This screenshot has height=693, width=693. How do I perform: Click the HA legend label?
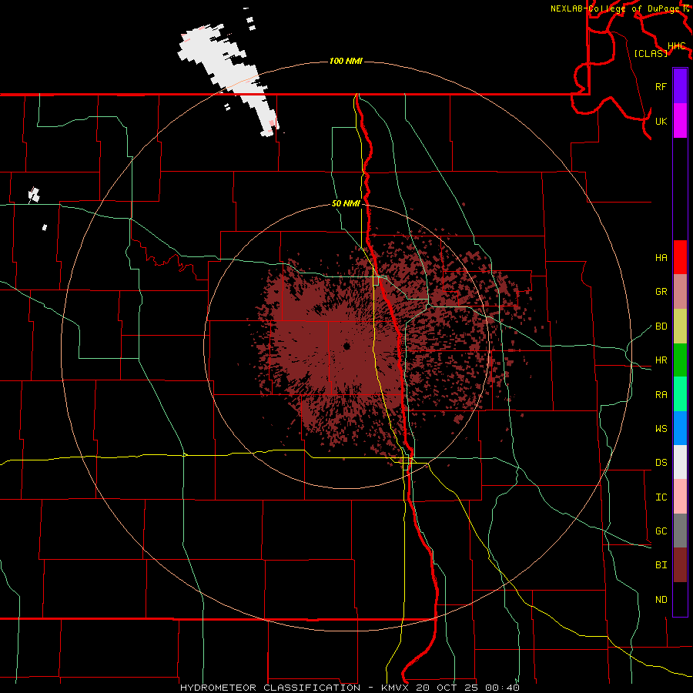tap(661, 257)
